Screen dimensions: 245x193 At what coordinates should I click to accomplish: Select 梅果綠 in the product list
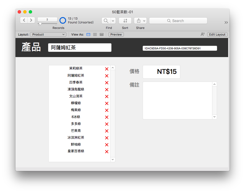tap(76, 110)
